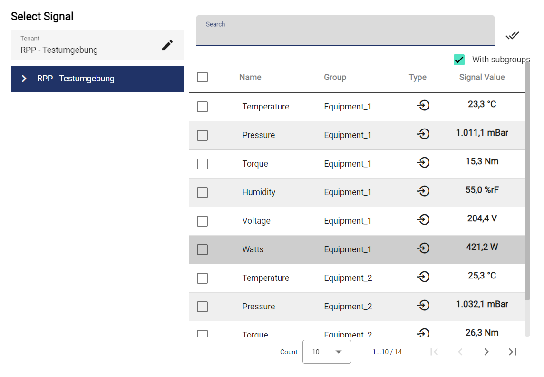
Task: Click the Group column header
Action: click(335, 77)
